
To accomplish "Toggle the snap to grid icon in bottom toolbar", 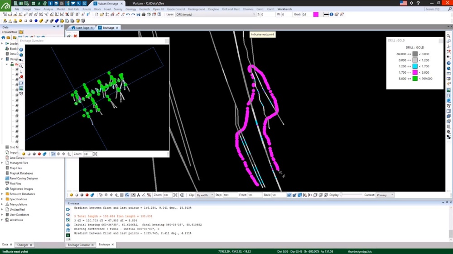I will (121, 195).
